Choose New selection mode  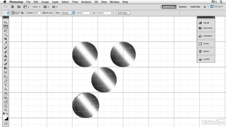click(13, 13)
